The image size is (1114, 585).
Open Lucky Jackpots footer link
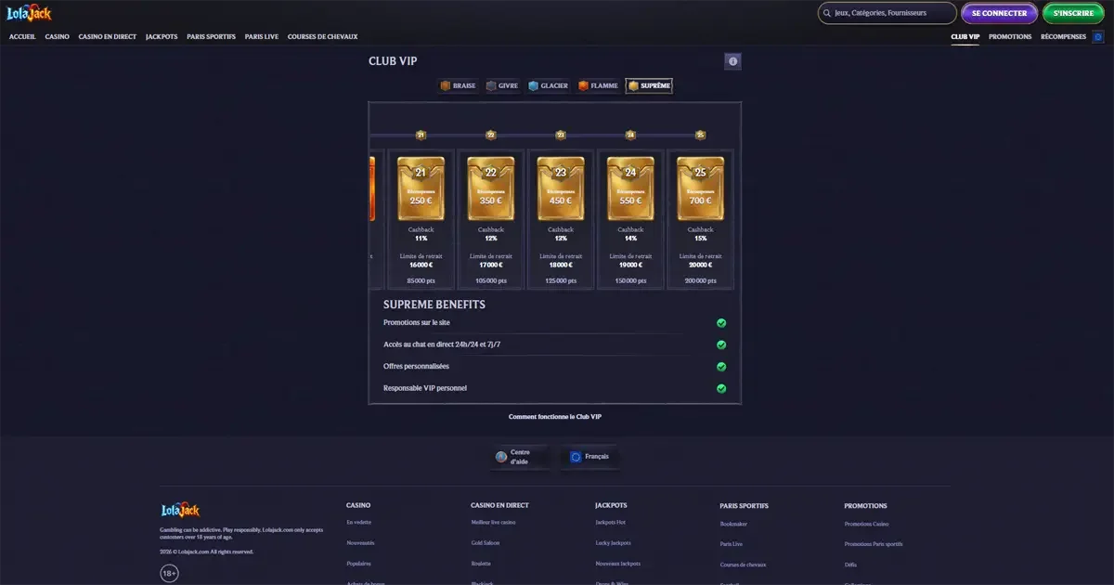point(613,542)
